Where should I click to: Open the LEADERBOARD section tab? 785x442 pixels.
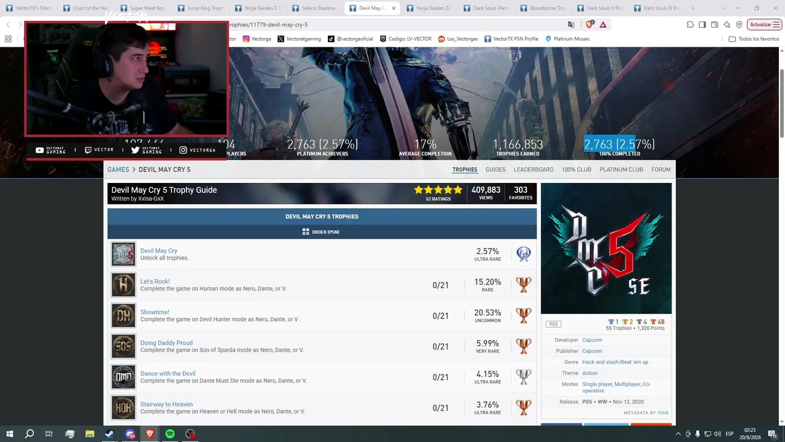534,169
